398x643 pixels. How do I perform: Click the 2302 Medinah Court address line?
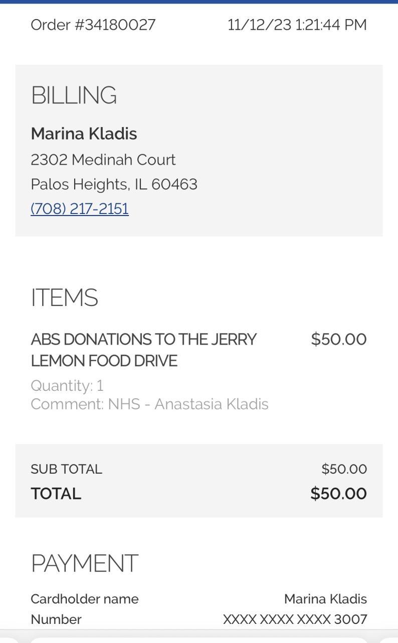click(103, 160)
